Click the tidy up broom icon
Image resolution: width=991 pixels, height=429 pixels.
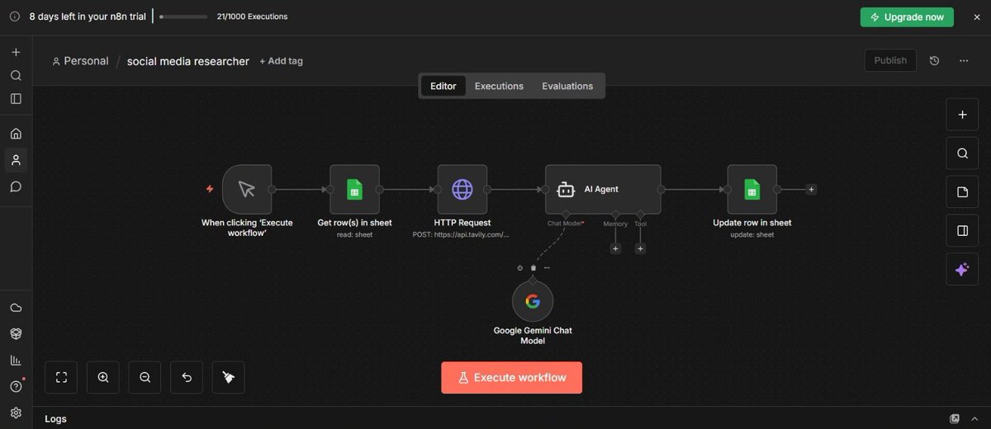[x=229, y=377]
